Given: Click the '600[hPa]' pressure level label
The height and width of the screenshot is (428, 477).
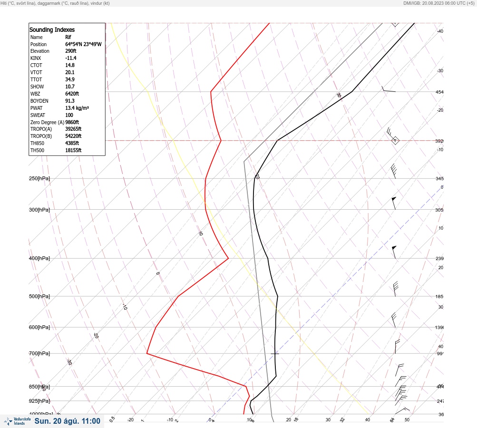Looking at the screenshot, I should 39,328.
